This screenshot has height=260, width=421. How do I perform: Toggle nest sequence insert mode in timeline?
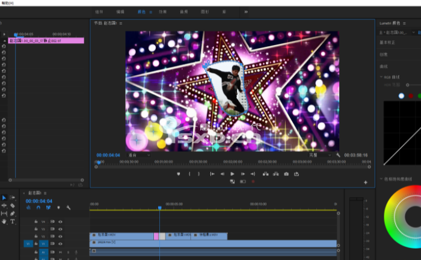tap(28, 208)
